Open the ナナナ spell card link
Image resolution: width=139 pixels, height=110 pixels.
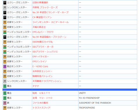pyautogui.click(x=36, y=86)
